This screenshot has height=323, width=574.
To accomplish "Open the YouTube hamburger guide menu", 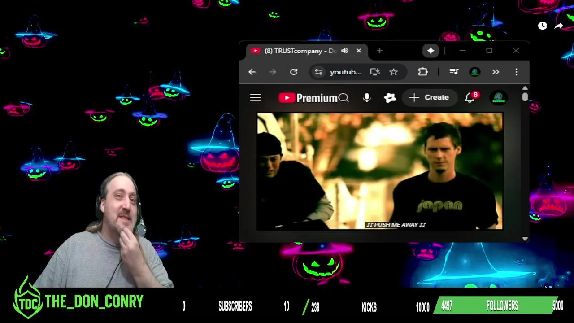I will pos(255,97).
